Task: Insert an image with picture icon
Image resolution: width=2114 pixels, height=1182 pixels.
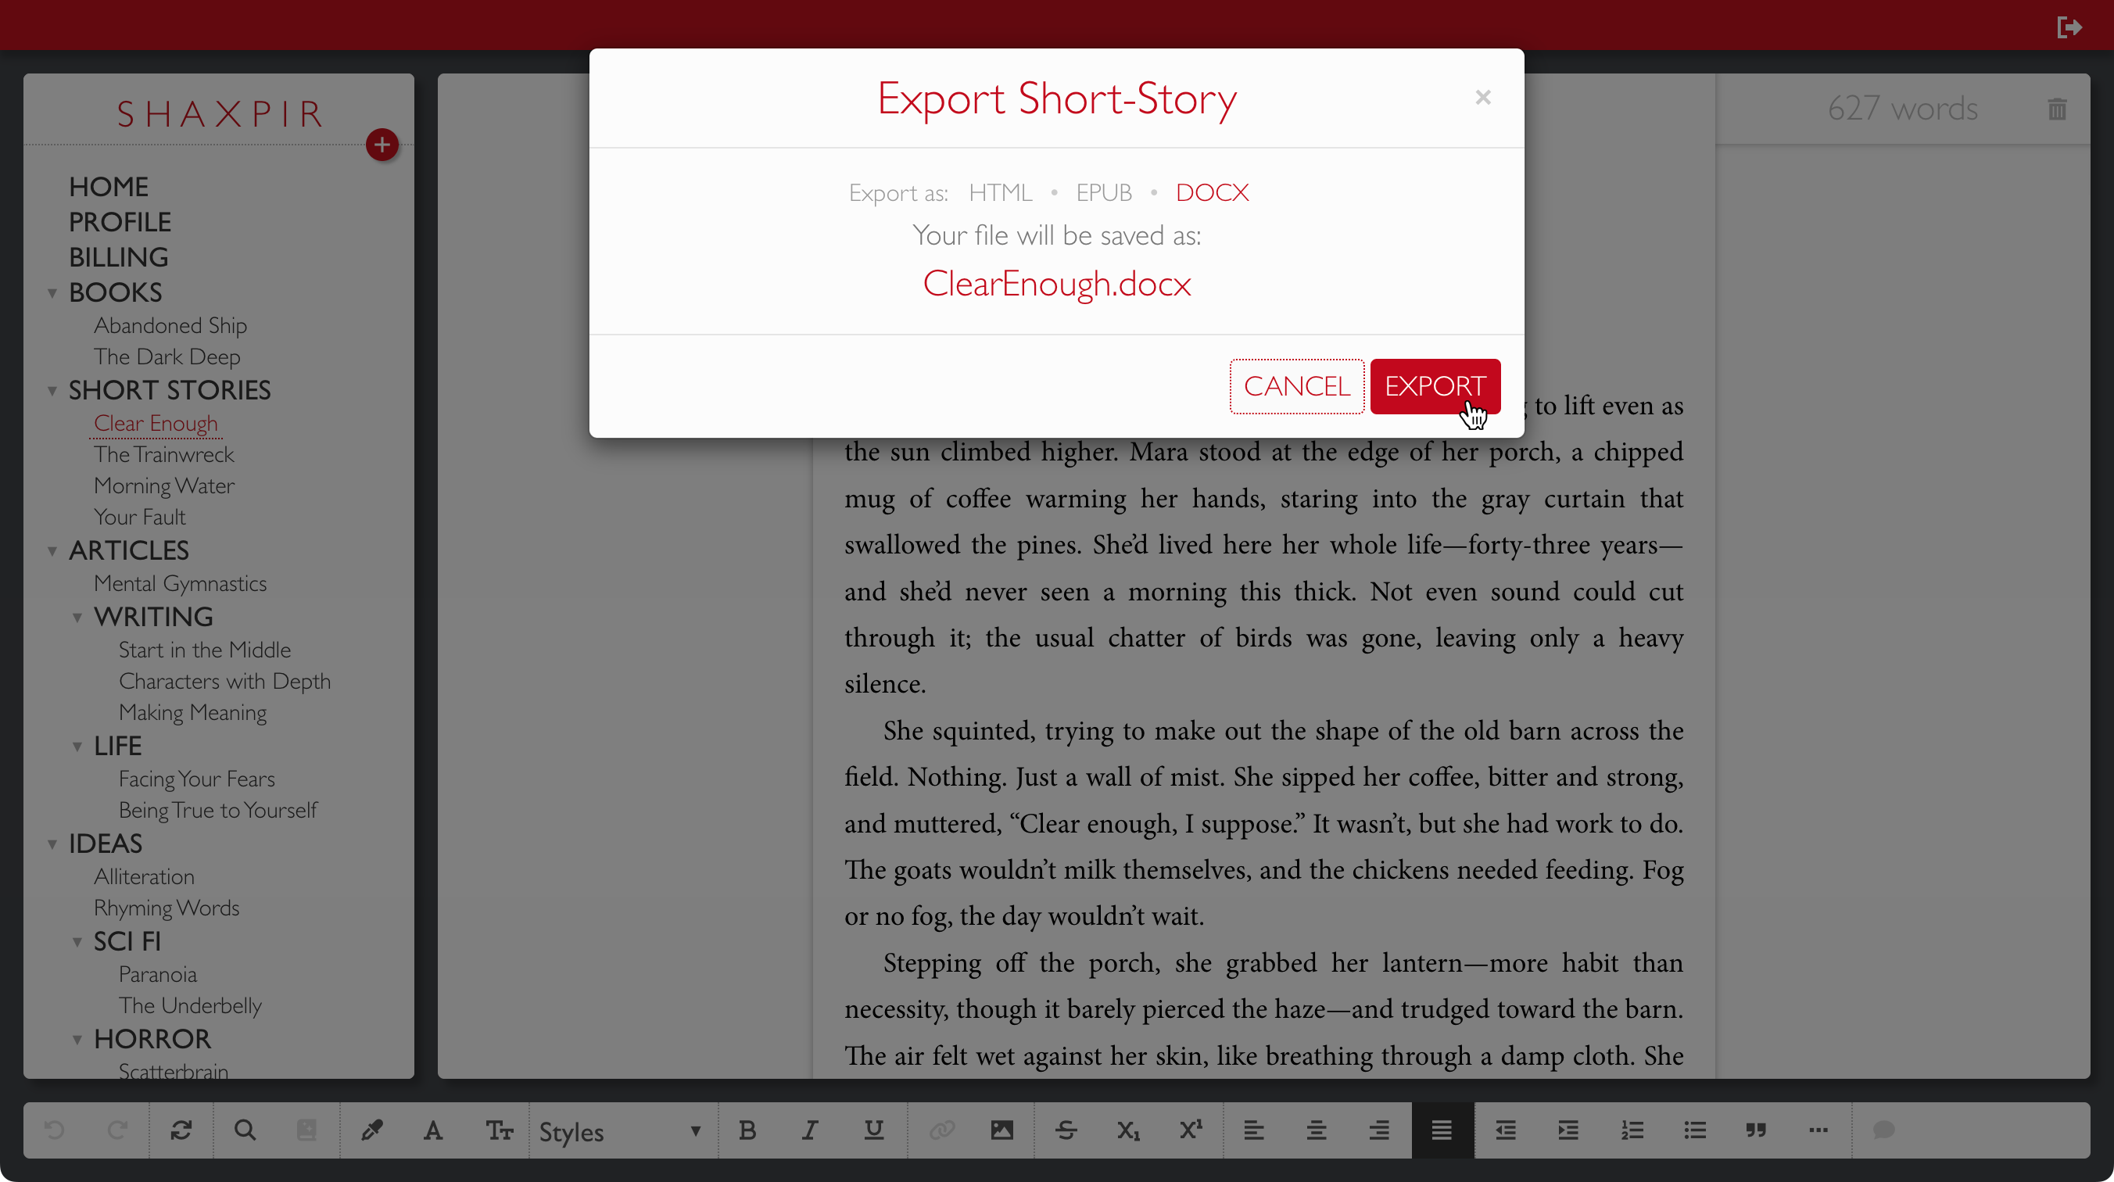Action: tap(1002, 1130)
